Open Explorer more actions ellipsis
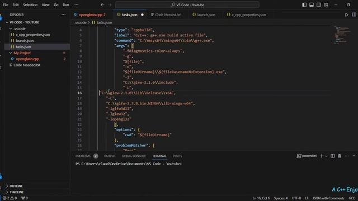Viewport: 358px width, 201px height. [63, 15]
